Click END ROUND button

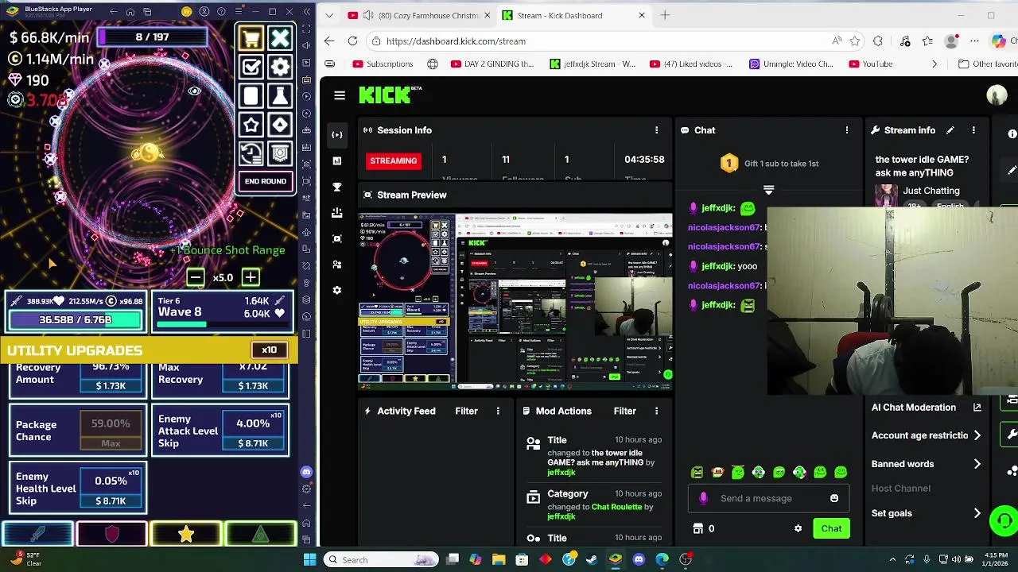tap(266, 181)
